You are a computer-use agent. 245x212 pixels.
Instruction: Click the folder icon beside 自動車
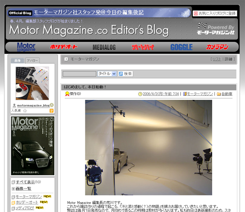(x=219, y=94)
